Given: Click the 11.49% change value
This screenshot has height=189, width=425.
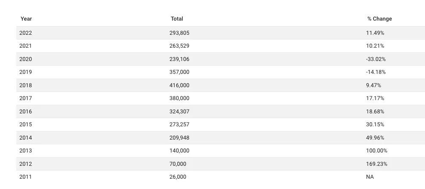Looking at the screenshot, I should (x=375, y=33).
